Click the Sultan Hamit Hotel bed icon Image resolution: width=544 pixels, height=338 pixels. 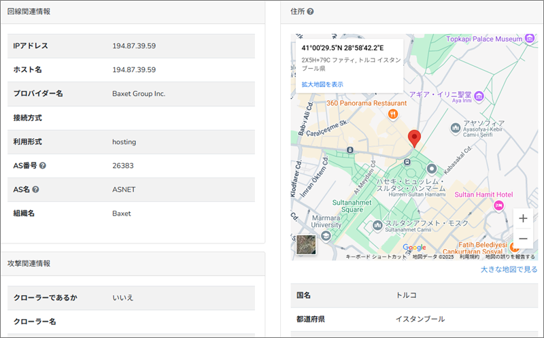point(498,206)
